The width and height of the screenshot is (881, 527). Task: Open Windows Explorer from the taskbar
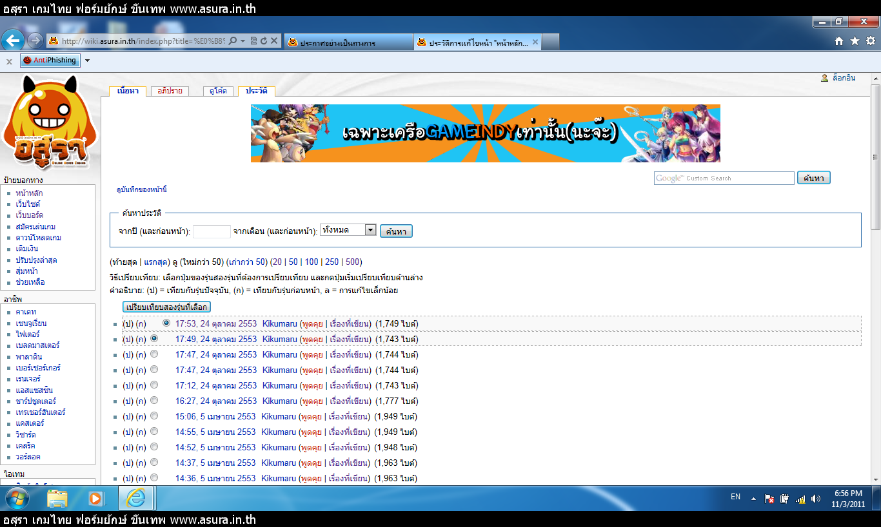click(57, 498)
